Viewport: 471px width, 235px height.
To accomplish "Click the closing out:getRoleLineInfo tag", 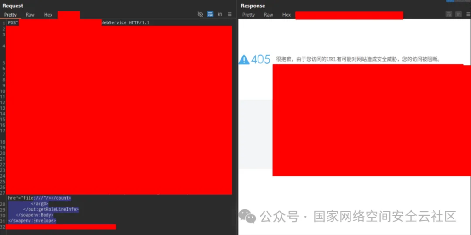I will pos(51,209).
